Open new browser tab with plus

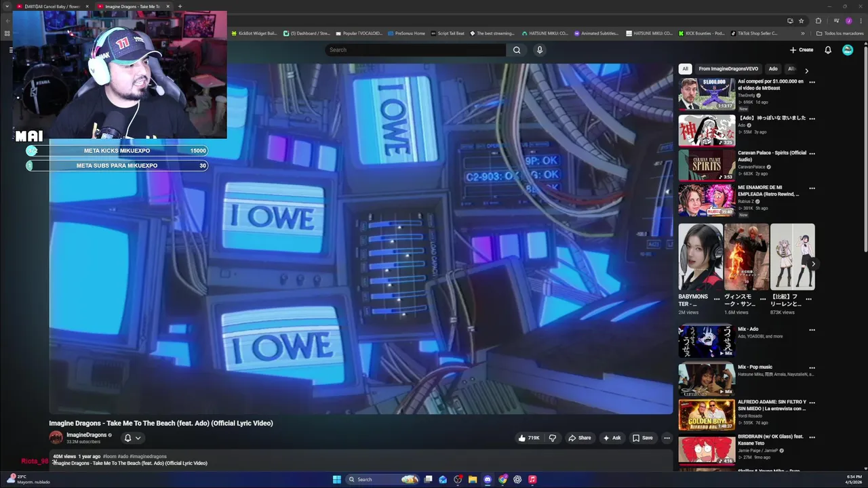(x=180, y=6)
